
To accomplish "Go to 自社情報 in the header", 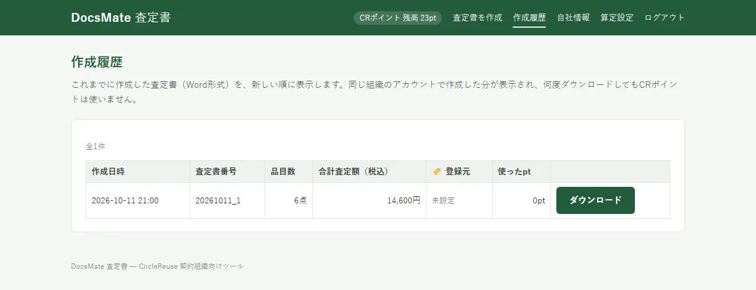I will [x=573, y=18].
